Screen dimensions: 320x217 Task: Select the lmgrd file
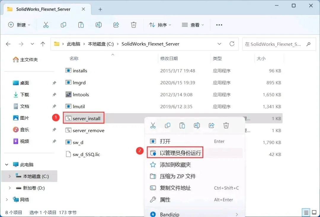(76, 83)
